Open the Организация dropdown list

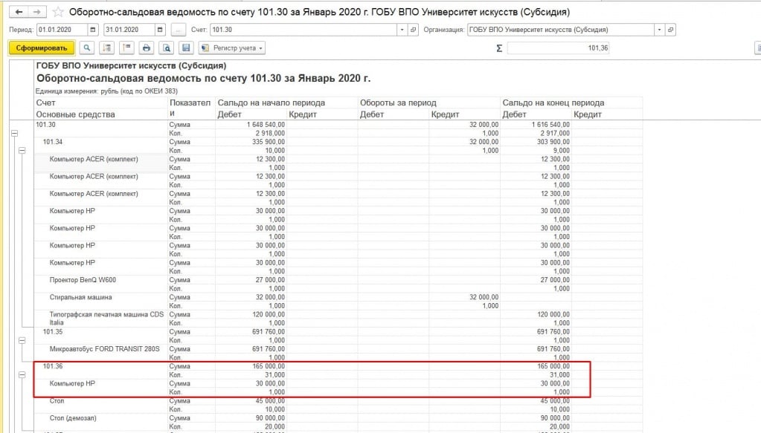point(659,30)
